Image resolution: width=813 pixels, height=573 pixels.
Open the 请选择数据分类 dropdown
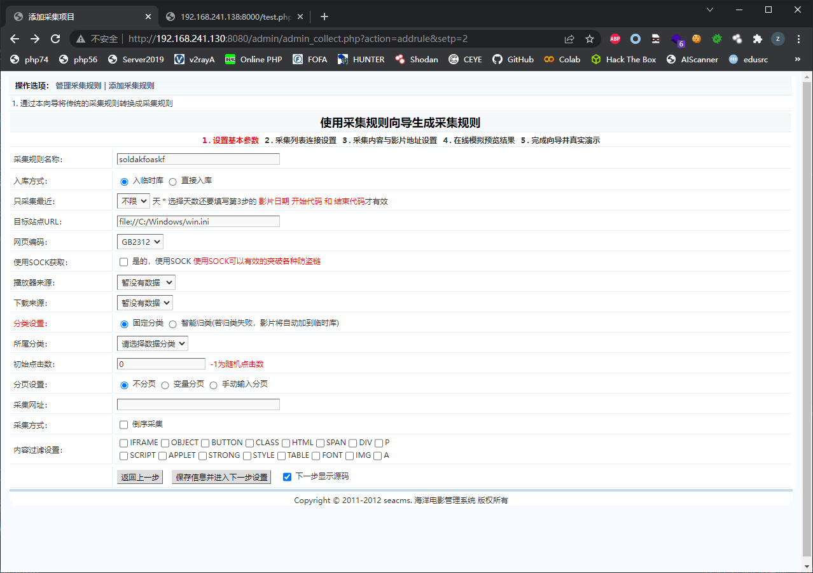(151, 343)
